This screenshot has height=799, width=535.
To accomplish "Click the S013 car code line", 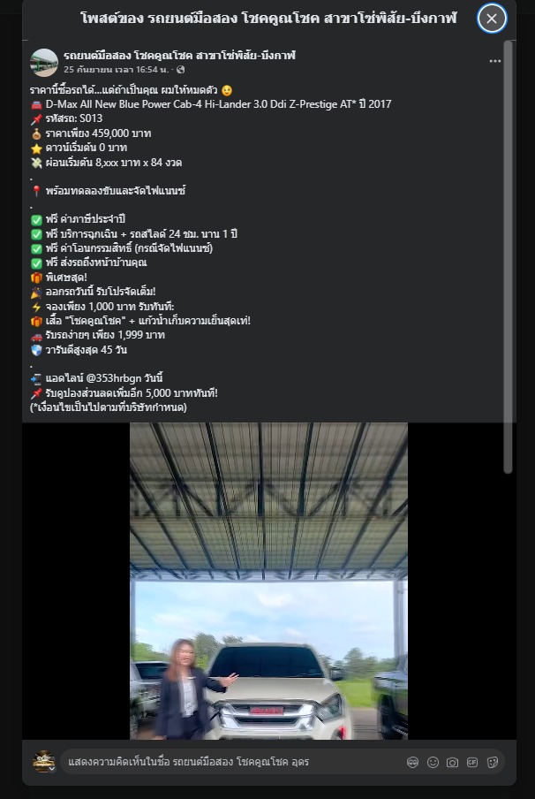I will [x=74, y=118].
